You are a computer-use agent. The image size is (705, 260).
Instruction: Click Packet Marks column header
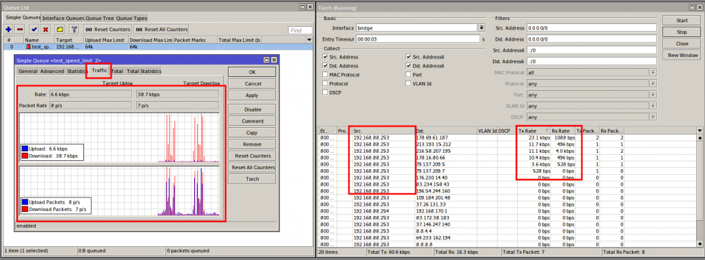[x=195, y=40]
